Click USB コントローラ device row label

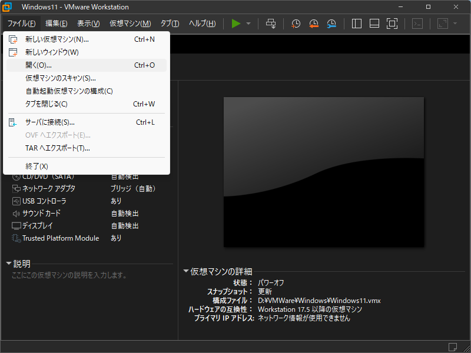tap(45, 201)
